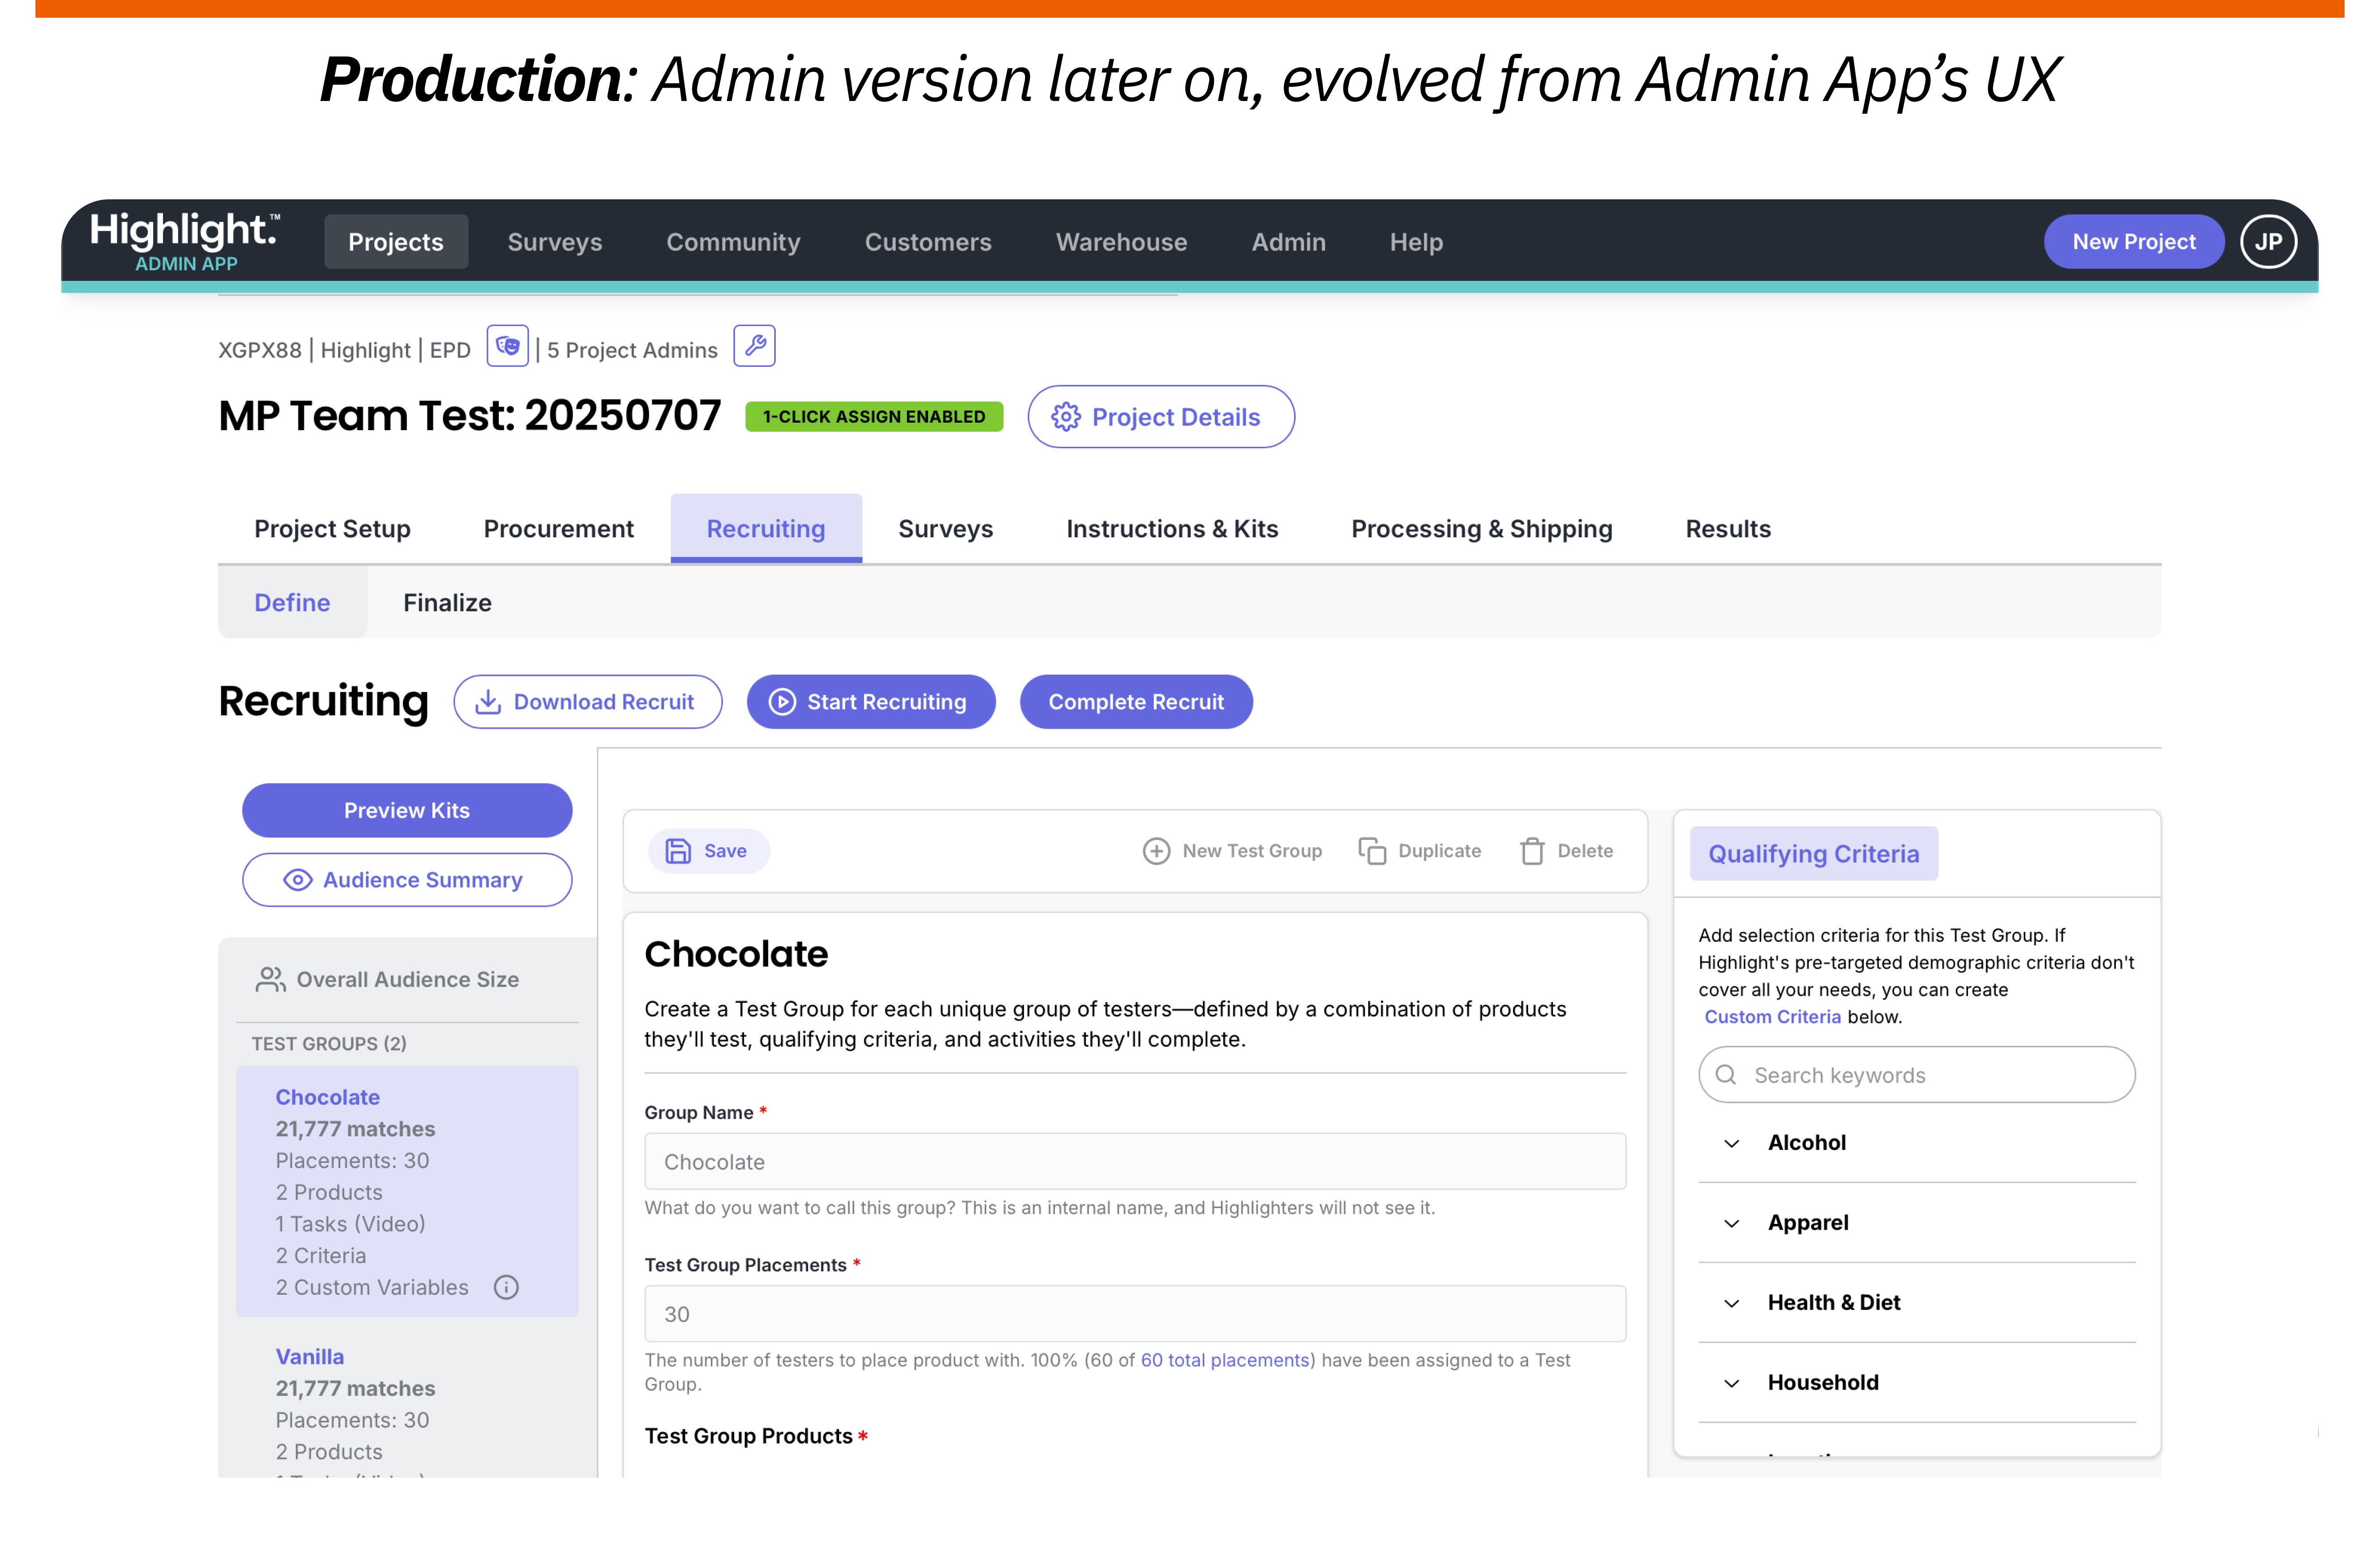Select the Chocolate test group
Viewport: 2380px width, 1553px height.
click(407, 1191)
